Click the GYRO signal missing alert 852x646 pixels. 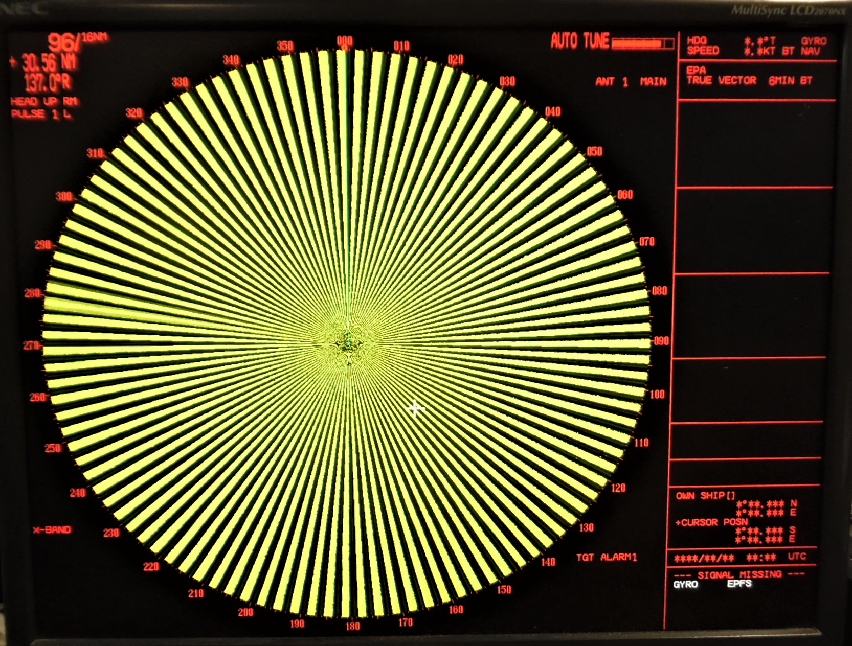pos(685,584)
